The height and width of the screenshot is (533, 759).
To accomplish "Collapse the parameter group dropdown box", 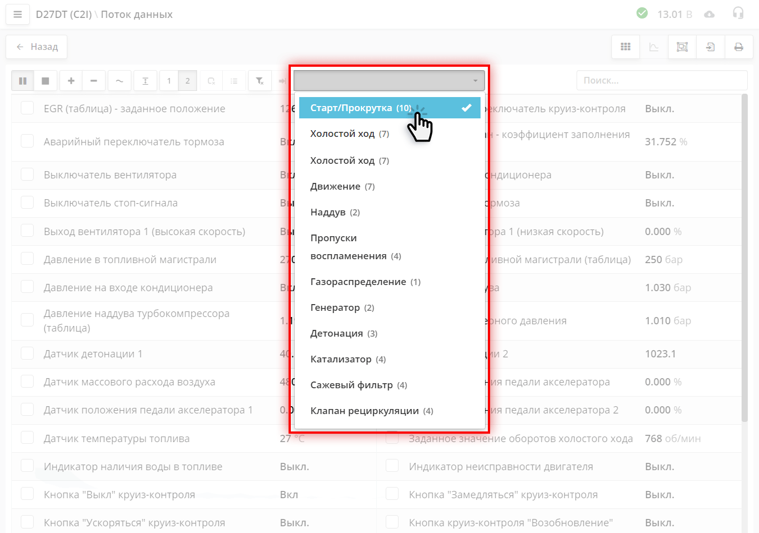I will click(389, 81).
